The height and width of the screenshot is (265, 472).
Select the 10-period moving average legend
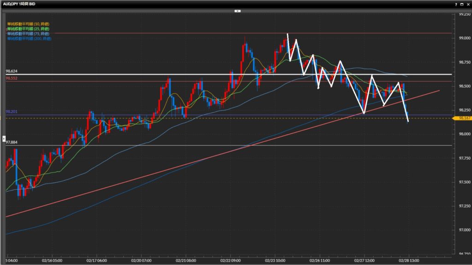(29, 24)
